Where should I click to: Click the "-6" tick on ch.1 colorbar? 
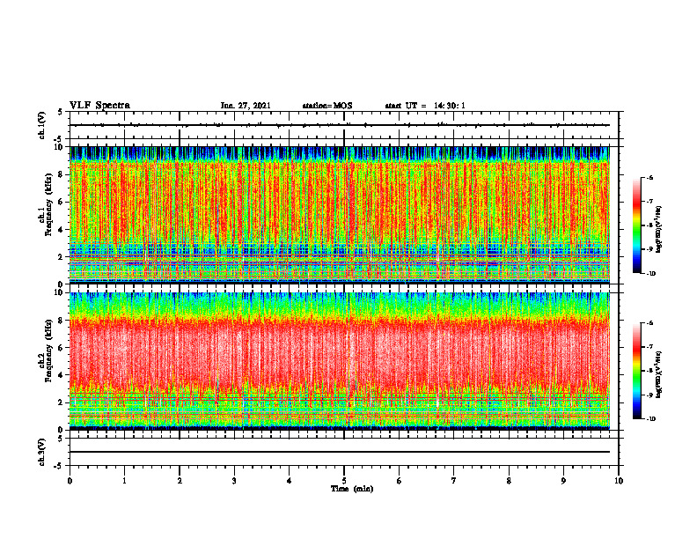click(649, 178)
